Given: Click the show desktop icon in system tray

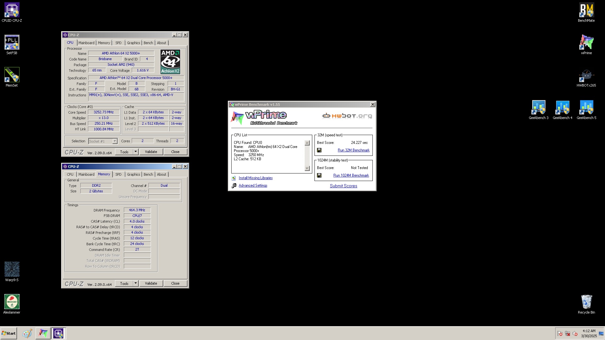Looking at the screenshot, I should [x=601, y=333].
